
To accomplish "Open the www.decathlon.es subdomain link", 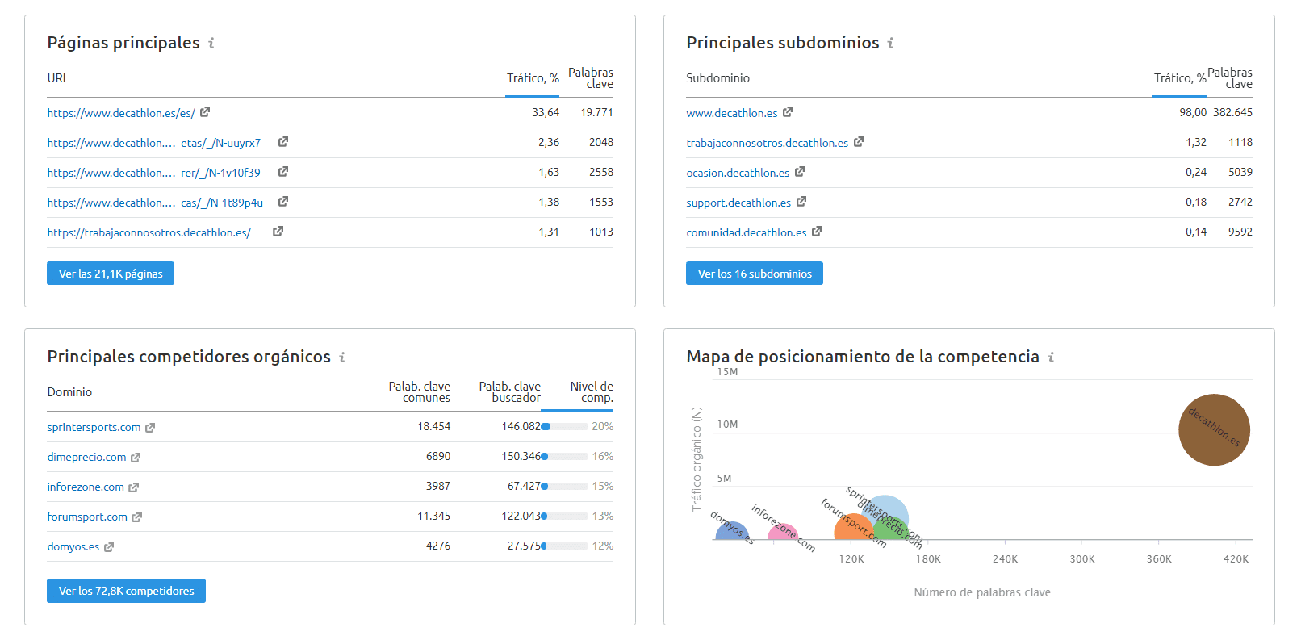I will [732, 113].
